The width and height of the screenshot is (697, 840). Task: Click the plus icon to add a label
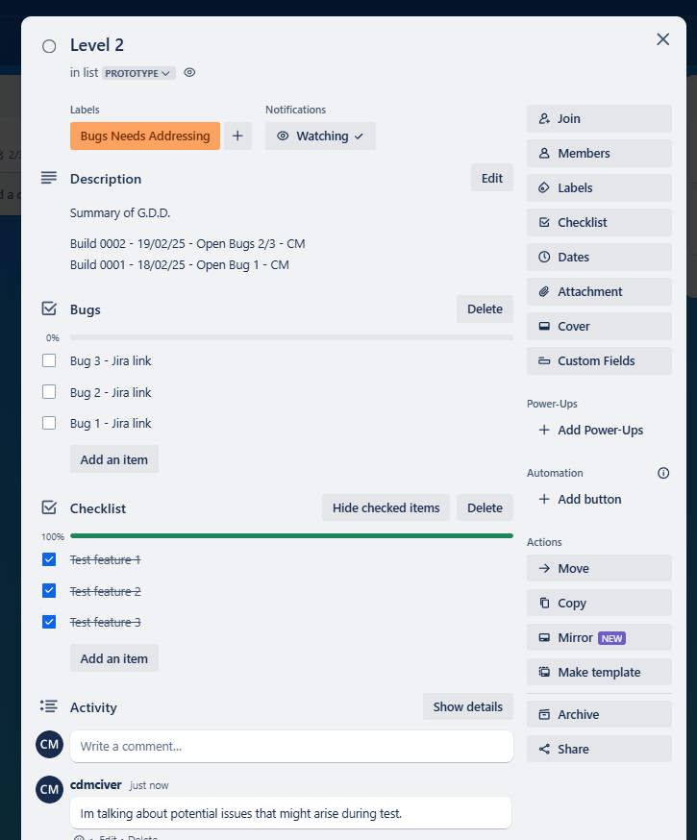coord(237,136)
